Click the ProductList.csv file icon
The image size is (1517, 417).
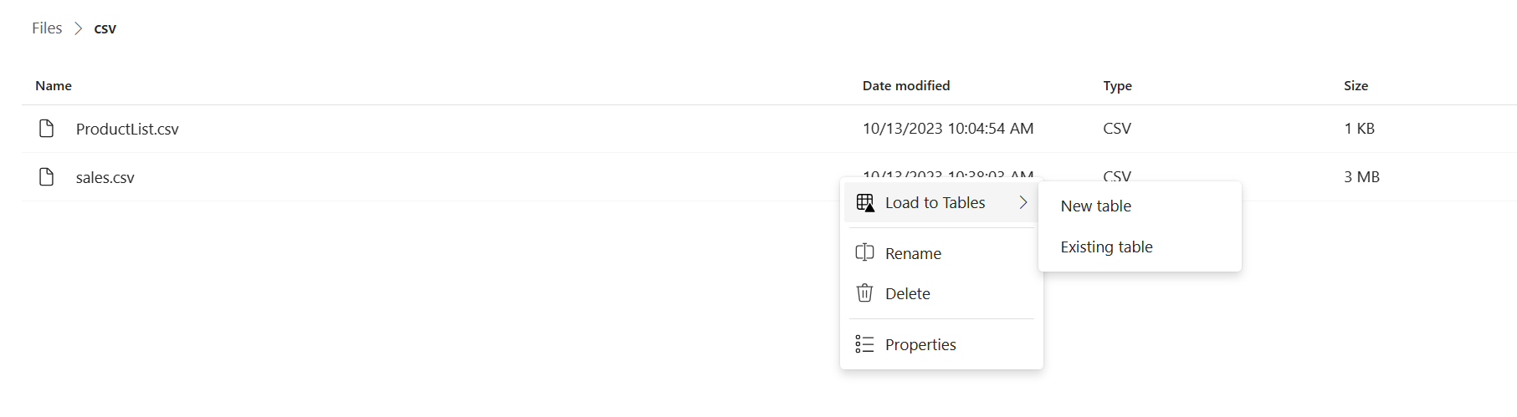tap(47, 128)
